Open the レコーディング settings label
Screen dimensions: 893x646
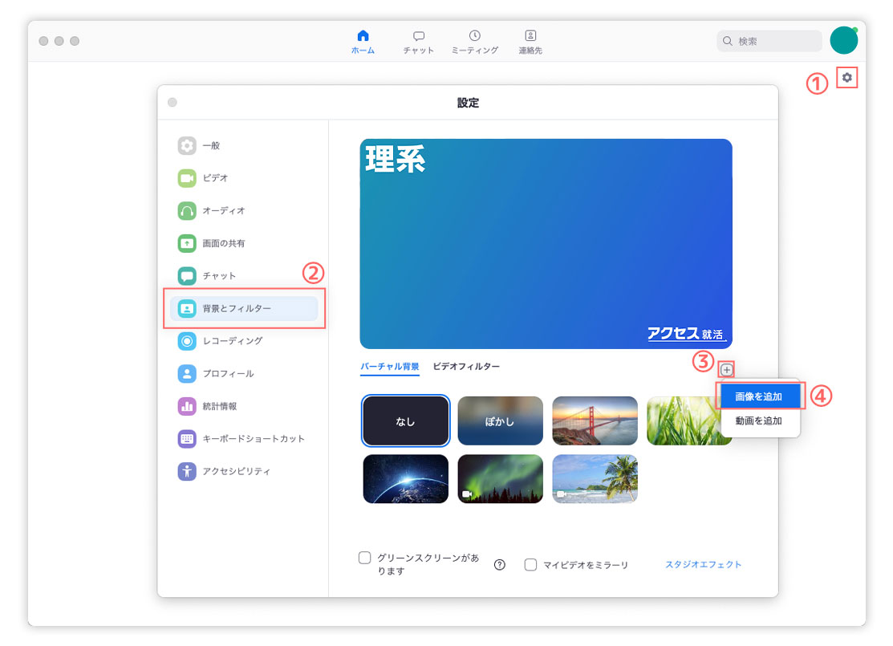233,341
